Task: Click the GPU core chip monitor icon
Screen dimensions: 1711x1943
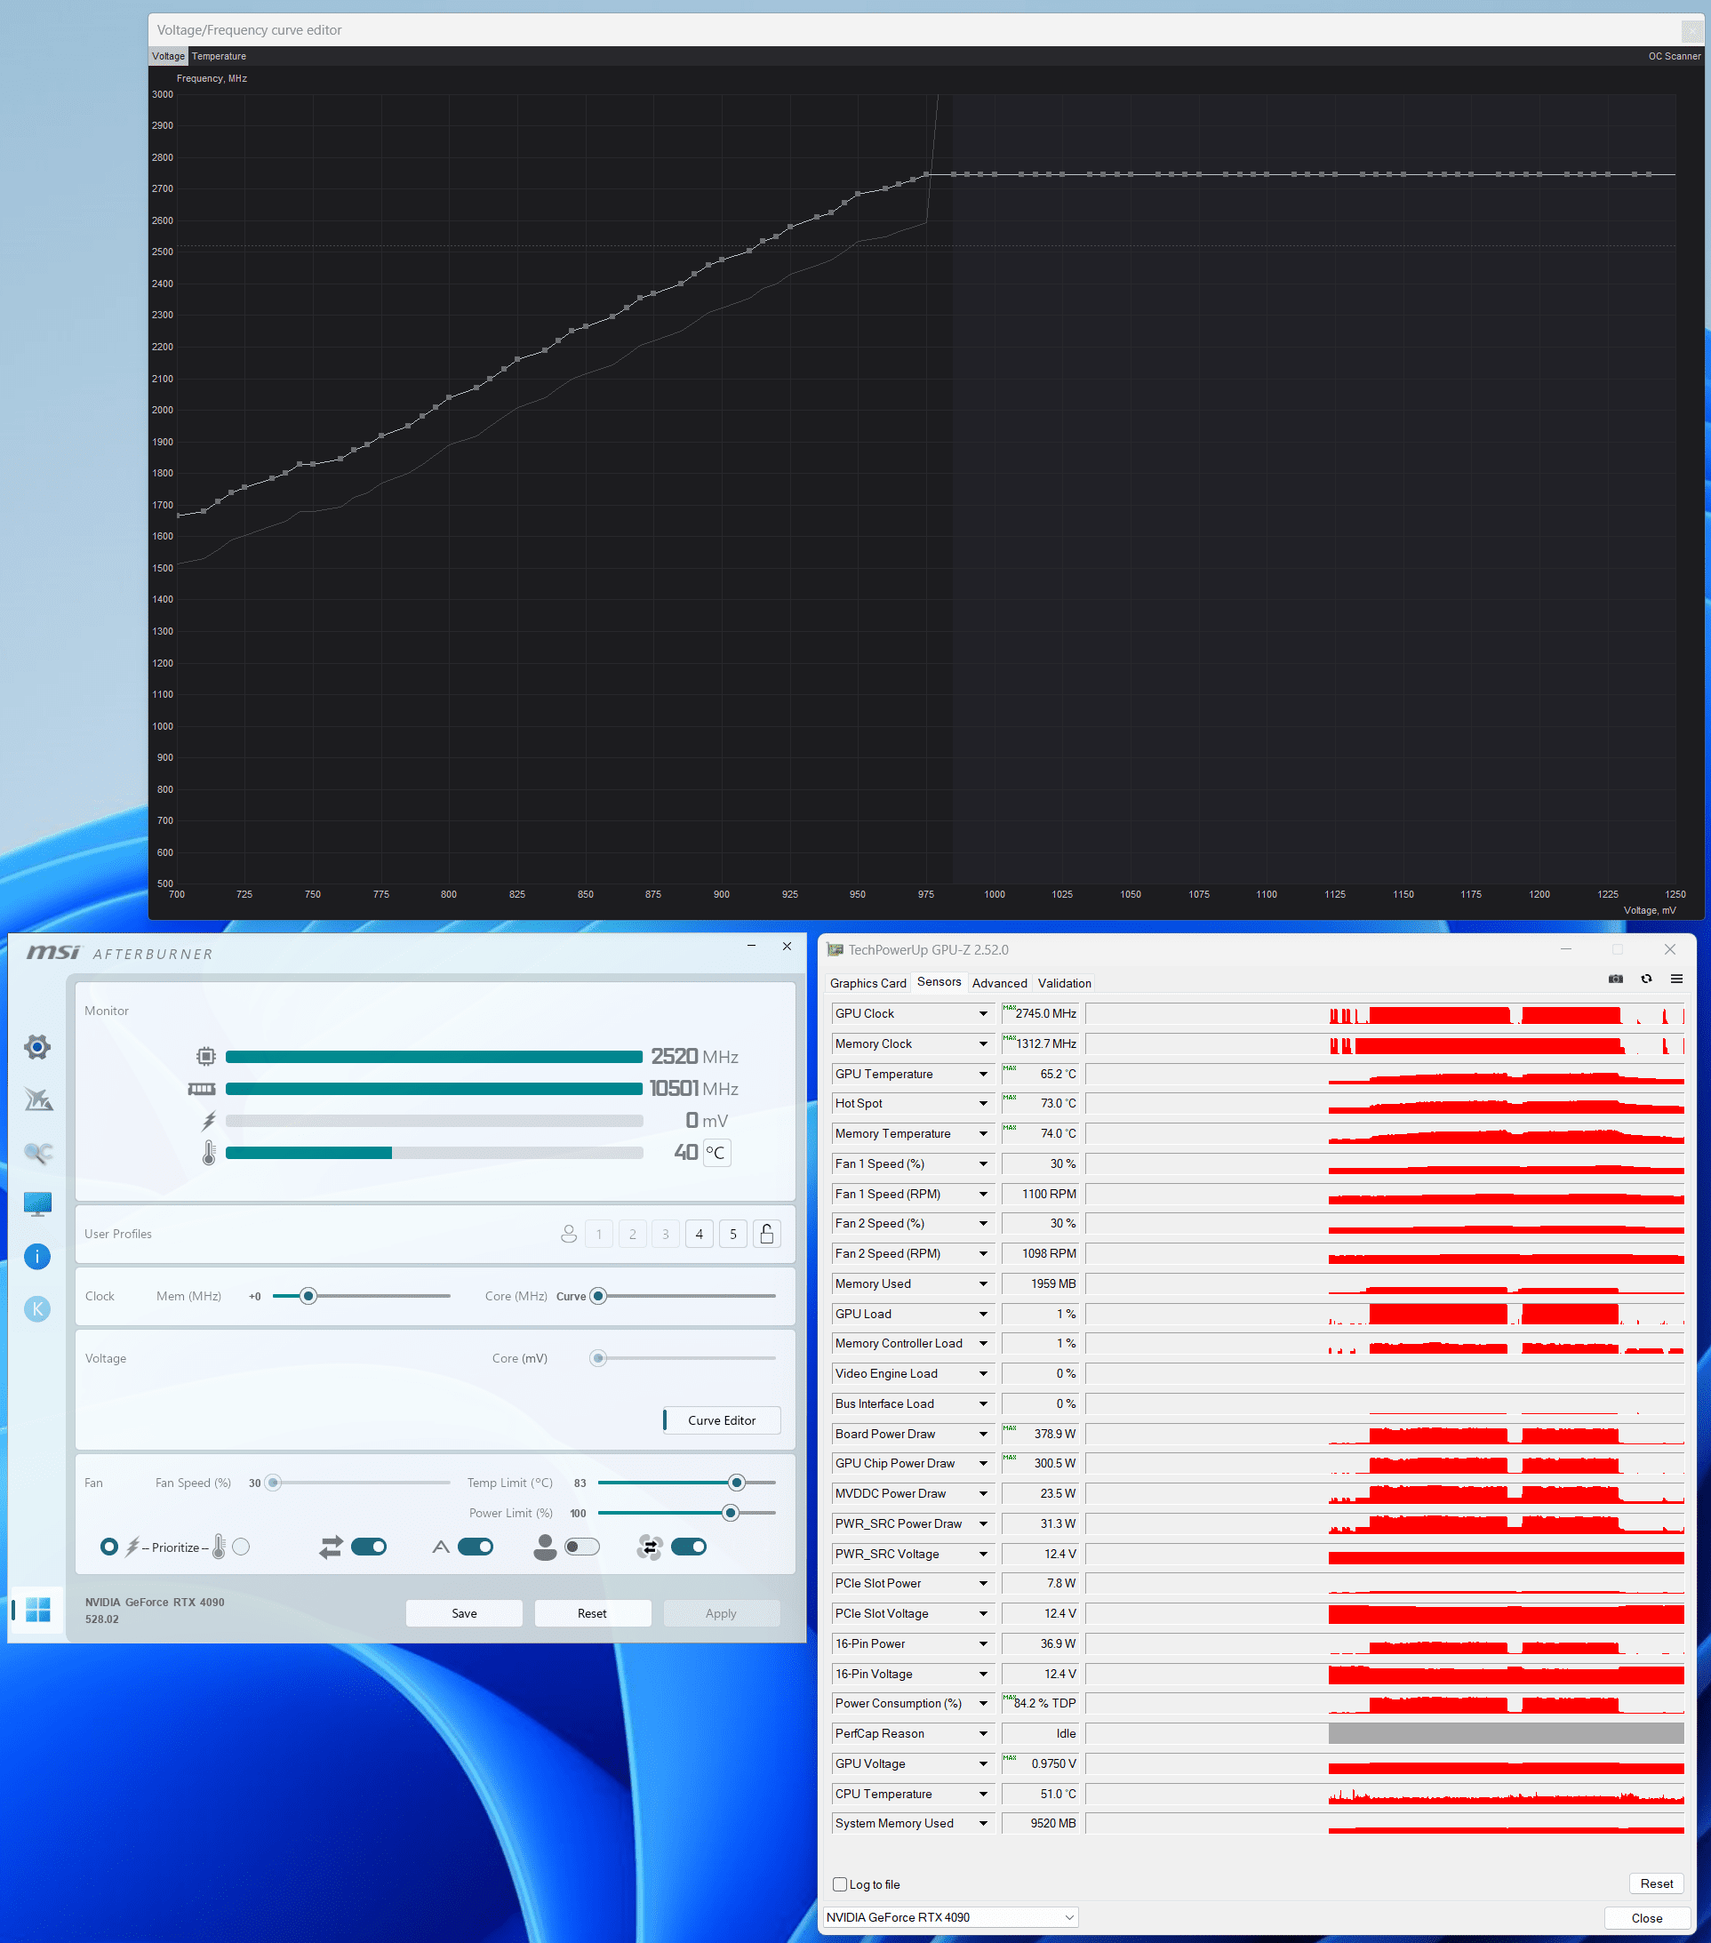Action: [x=205, y=1056]
